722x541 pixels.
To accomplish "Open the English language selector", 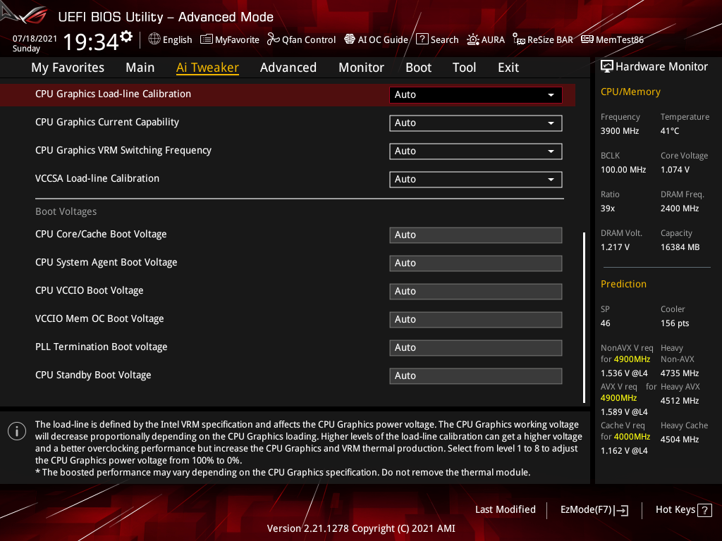I will (x=170, y=39).
